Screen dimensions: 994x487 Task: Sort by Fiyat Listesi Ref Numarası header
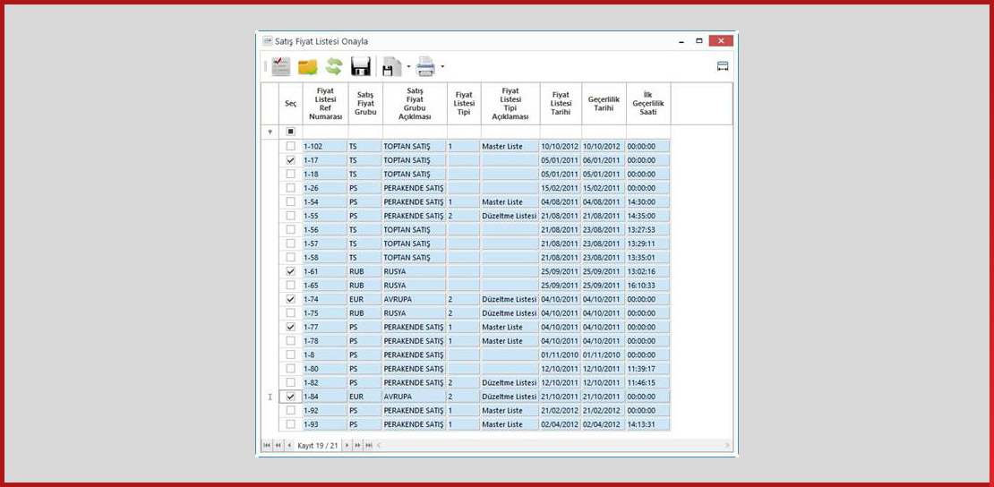click(x=325, y=103)
